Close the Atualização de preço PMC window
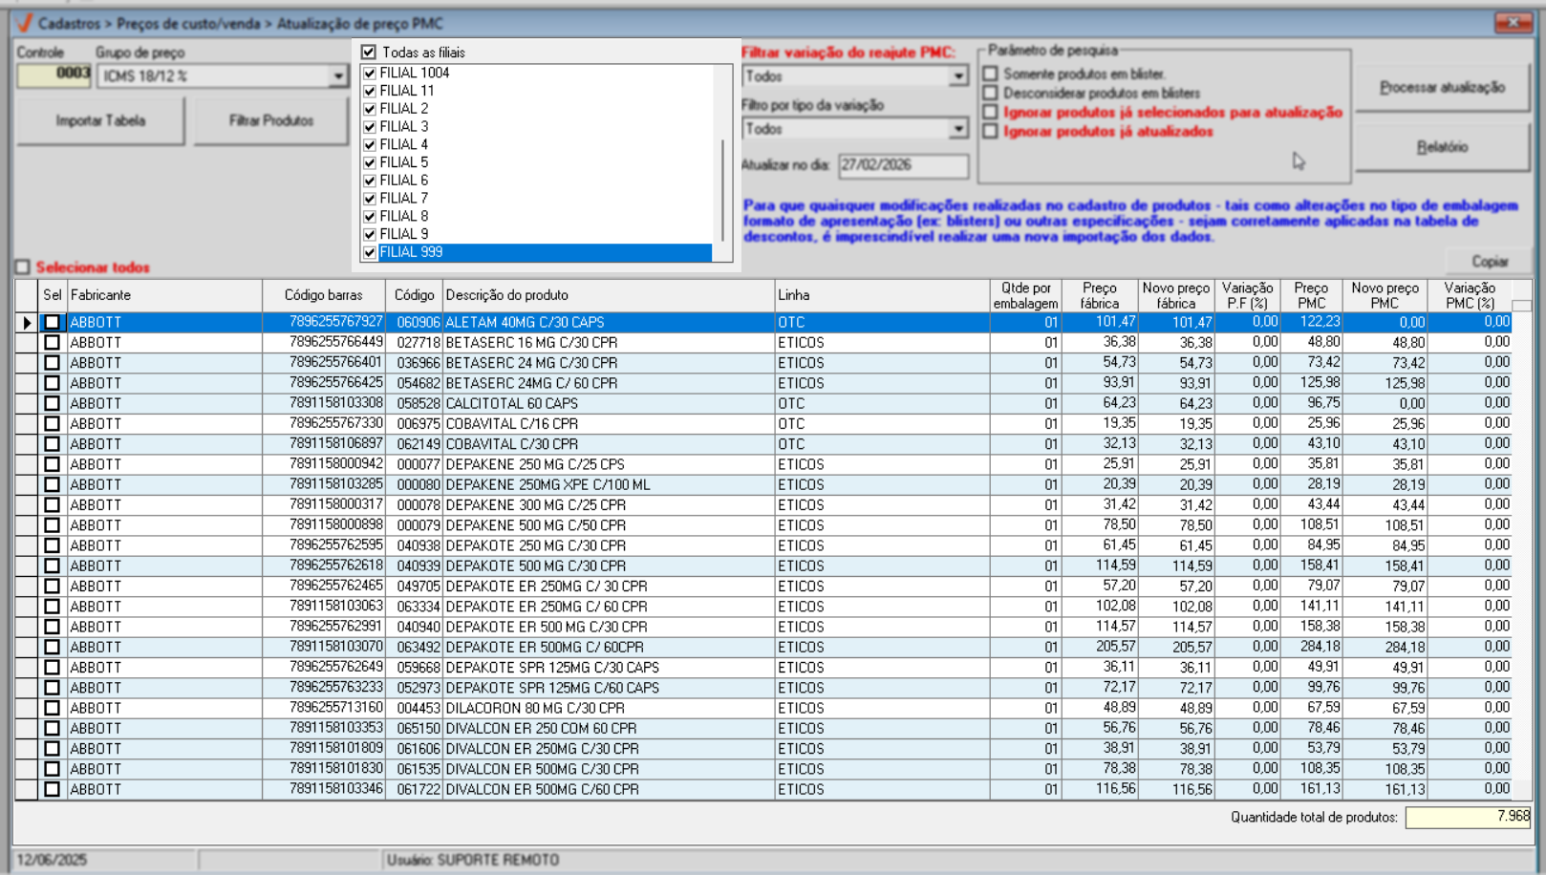This screenshot has height=875, width=1546. point(1513,22)
